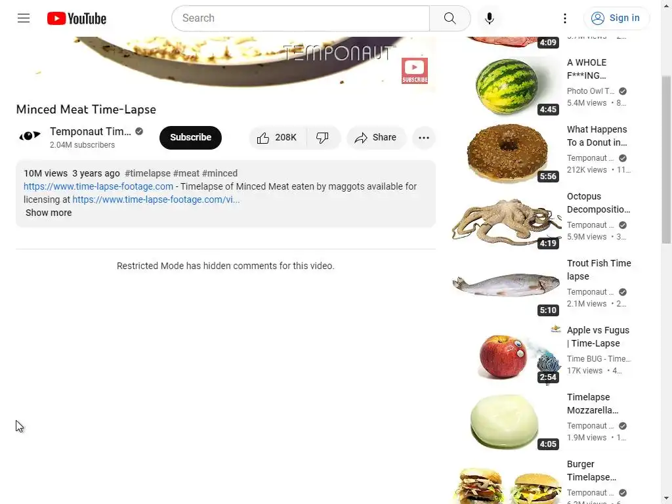672x504 pixels.
Task: Select the #timelapse hashtag
Action: coord(148,173)
